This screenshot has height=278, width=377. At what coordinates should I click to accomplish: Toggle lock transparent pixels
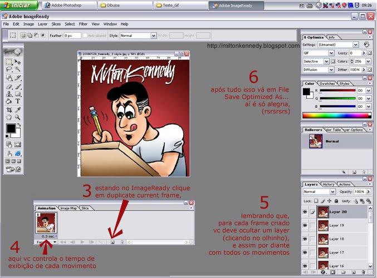[316, 201]
